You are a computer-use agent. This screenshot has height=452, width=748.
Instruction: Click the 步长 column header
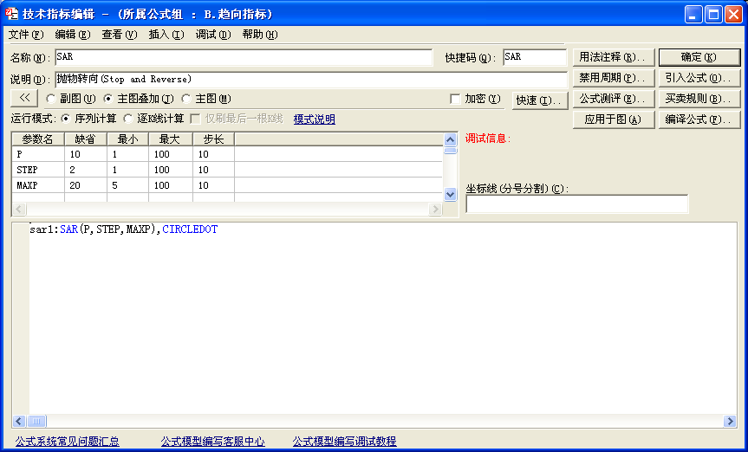[214, 139]
